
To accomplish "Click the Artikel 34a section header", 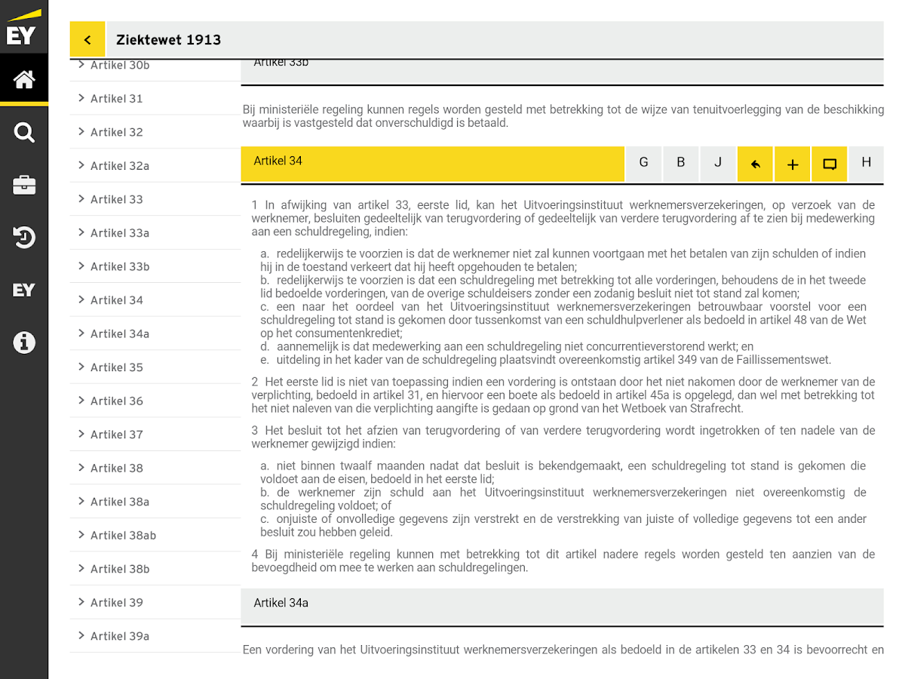I will [562, 607].
